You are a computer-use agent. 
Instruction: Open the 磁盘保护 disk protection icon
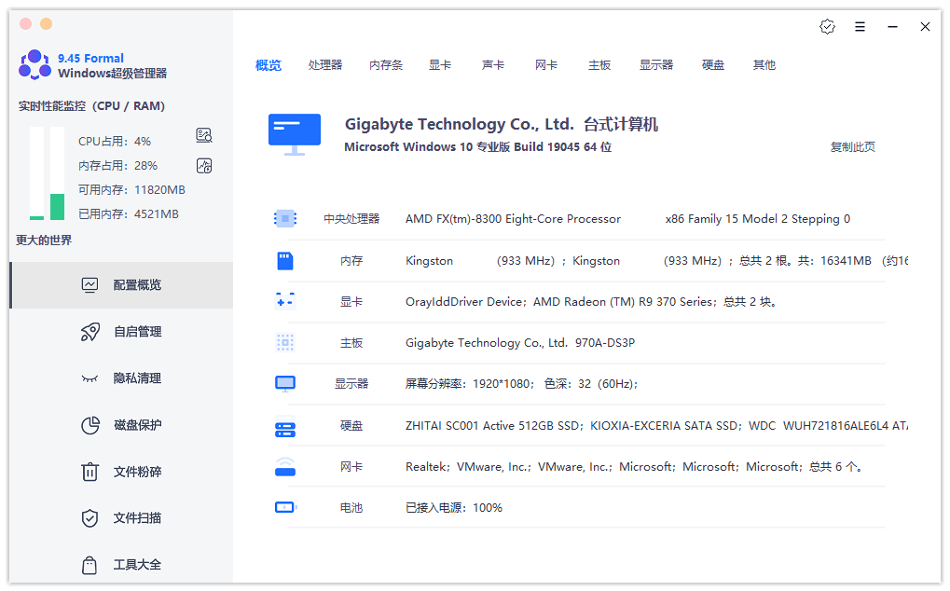point(90,424)
